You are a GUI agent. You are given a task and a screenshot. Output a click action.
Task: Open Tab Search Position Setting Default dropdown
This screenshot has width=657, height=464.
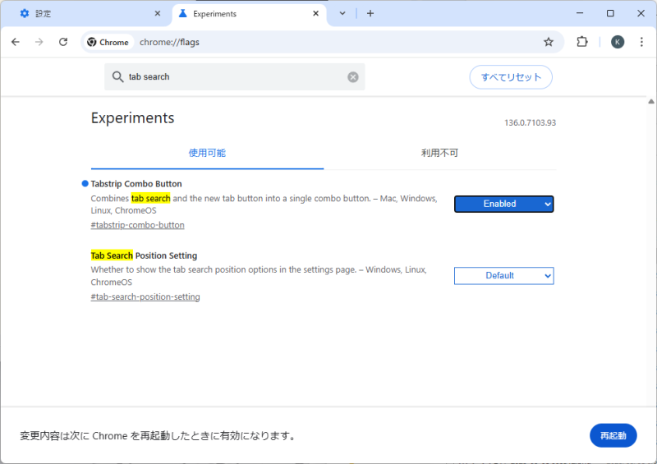503,276
